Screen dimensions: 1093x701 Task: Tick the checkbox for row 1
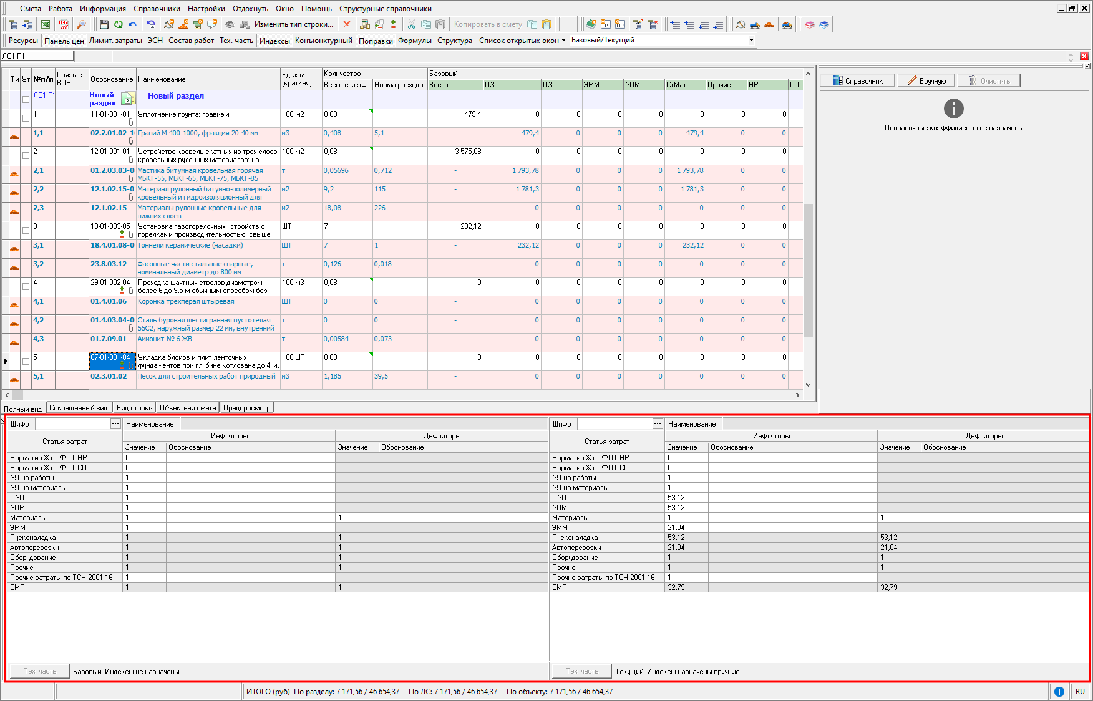pos(26,118)
